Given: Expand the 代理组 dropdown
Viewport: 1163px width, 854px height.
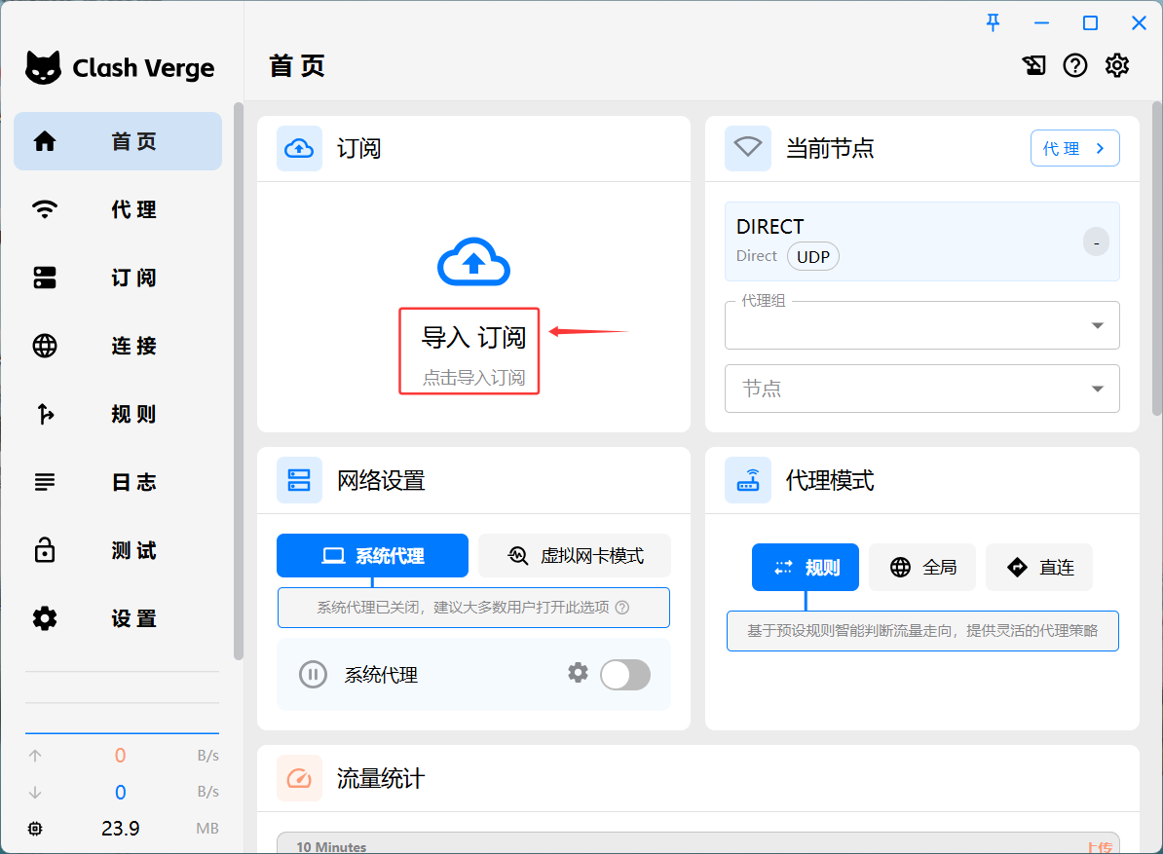Looking at the screenshot, I should tap(921, 325).
